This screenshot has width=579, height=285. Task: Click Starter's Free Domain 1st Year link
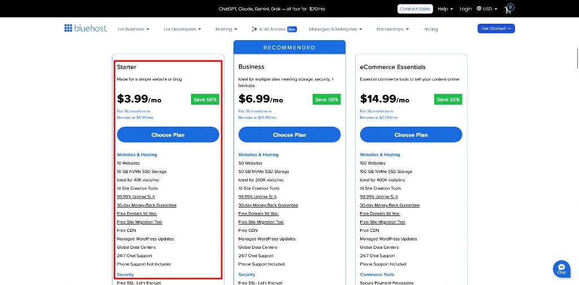point(137,214)
